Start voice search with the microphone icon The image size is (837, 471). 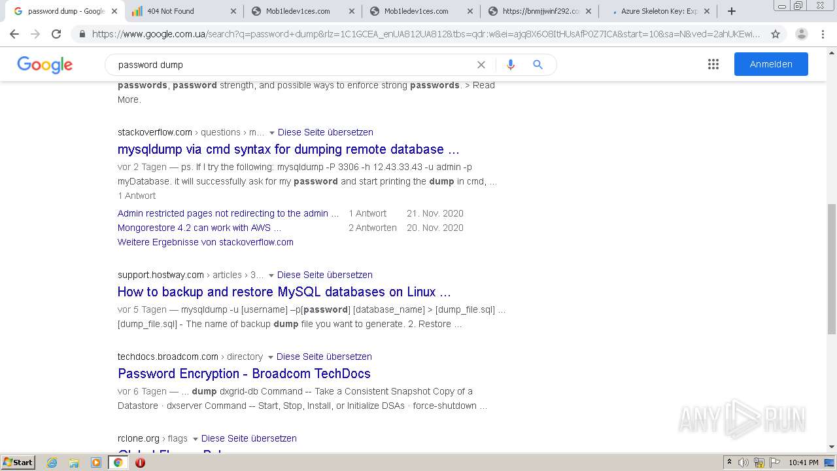tap(510, 65)
